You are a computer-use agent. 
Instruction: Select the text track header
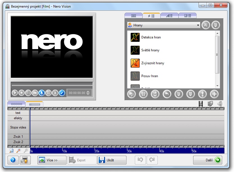click(18, 113)
